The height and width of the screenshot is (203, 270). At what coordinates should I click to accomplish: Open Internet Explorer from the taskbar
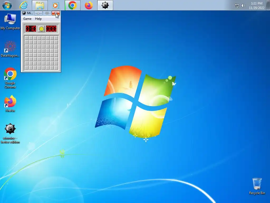(23, 5)
